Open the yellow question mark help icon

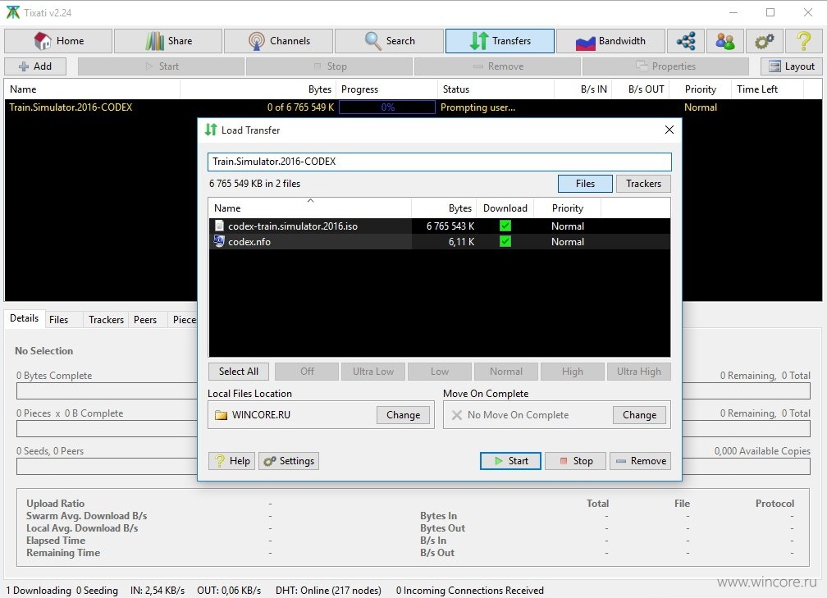pos(804,41)
